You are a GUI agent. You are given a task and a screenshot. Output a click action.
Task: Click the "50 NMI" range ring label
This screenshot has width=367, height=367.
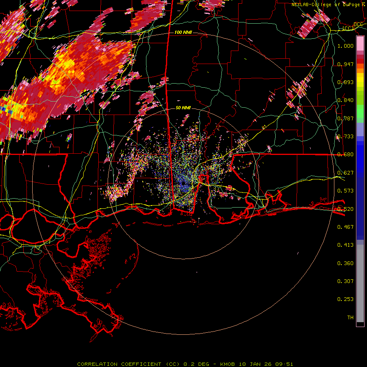coord(183,108)
